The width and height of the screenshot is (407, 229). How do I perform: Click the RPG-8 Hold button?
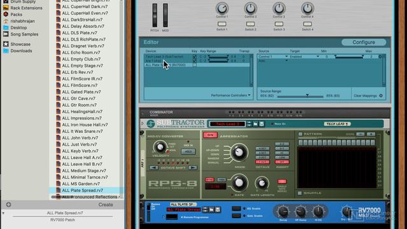click(x=188, y=151)
